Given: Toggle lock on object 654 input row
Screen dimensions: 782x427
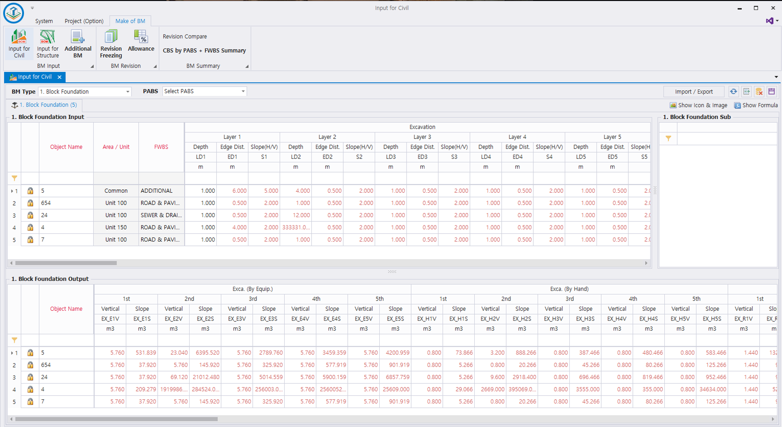Looking at the screenshot, I should pyautogui.click(x=30, y=203).
